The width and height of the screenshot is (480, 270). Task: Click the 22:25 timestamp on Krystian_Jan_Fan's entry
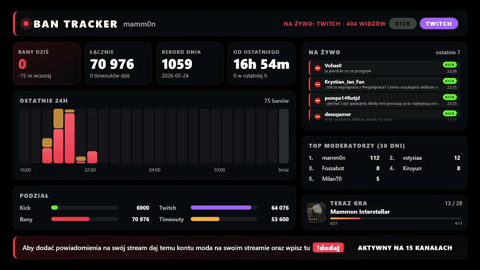[x=452, y=87]
